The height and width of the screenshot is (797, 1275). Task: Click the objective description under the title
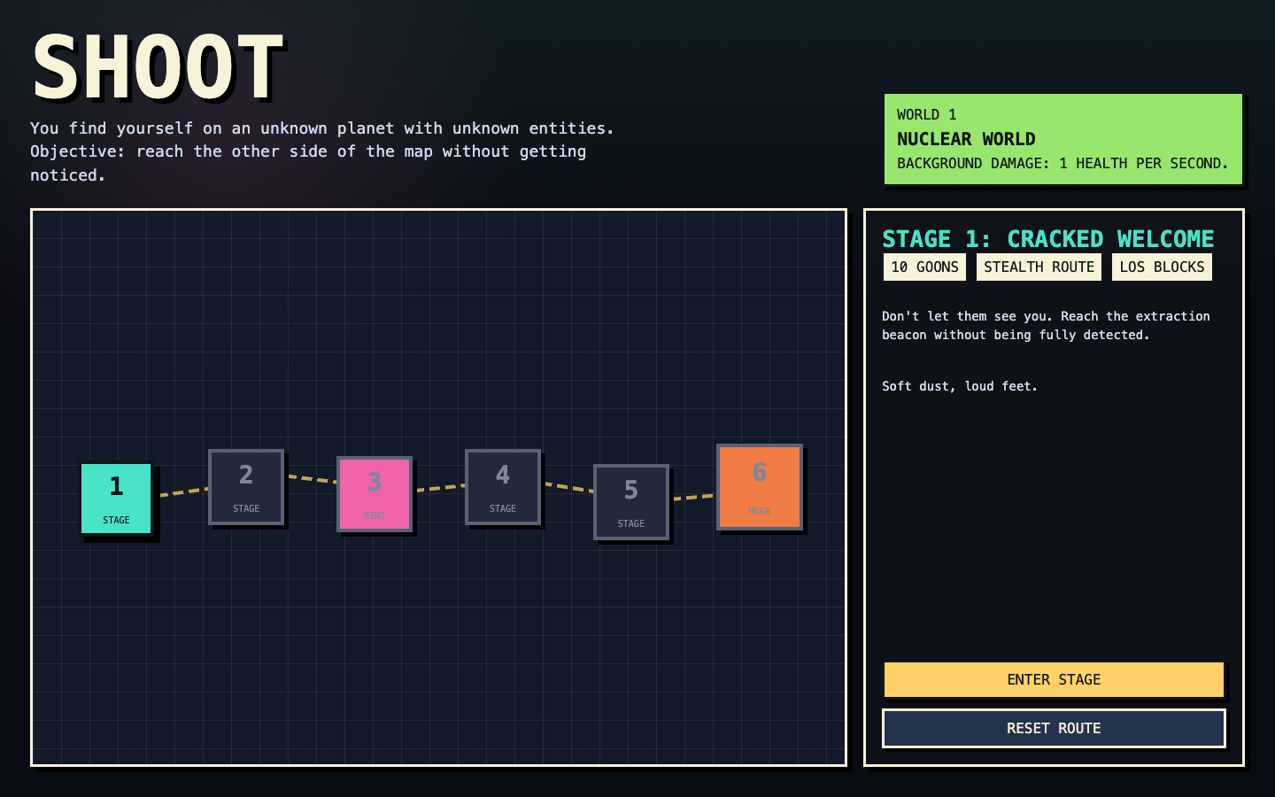(x=322, y=151)
